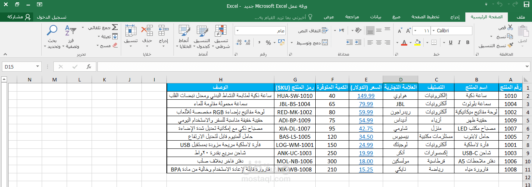Screen dimensions: 532x187
Task: Click the red Font Color swatch button
Action: point(404,42)
